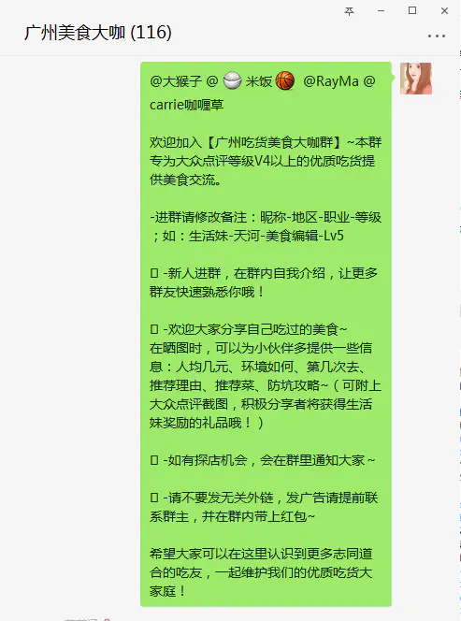This screenshot has height=621, width=461.
Task: Select the @RayMa mention
Action: point(331,81)
